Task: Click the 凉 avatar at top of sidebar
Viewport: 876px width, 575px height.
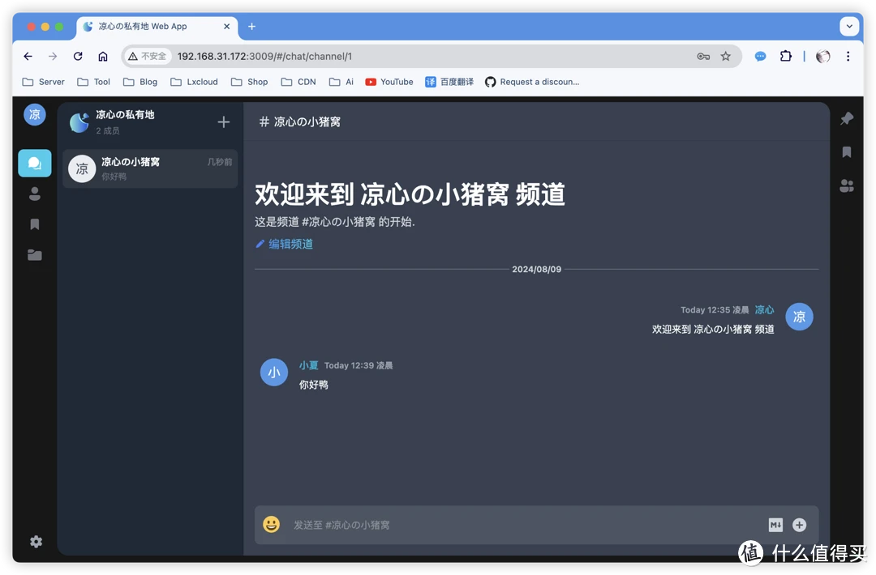Action: pos(34,114)
